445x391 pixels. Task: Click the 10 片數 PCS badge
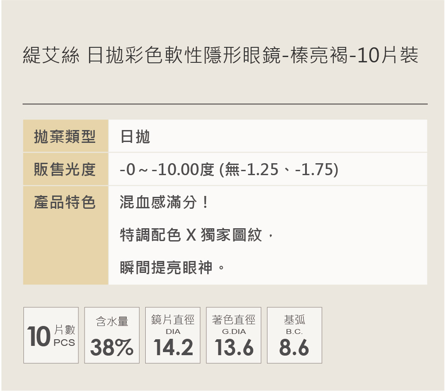51,335
